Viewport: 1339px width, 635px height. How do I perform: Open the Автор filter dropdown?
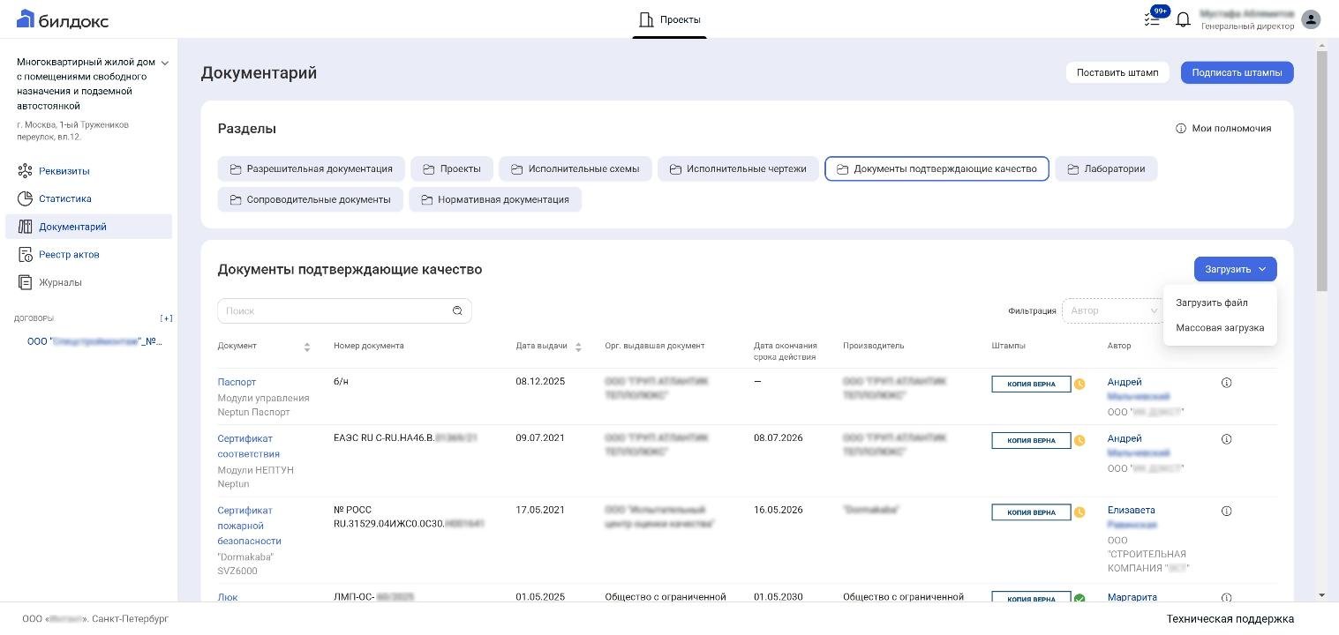point(1113,310)
